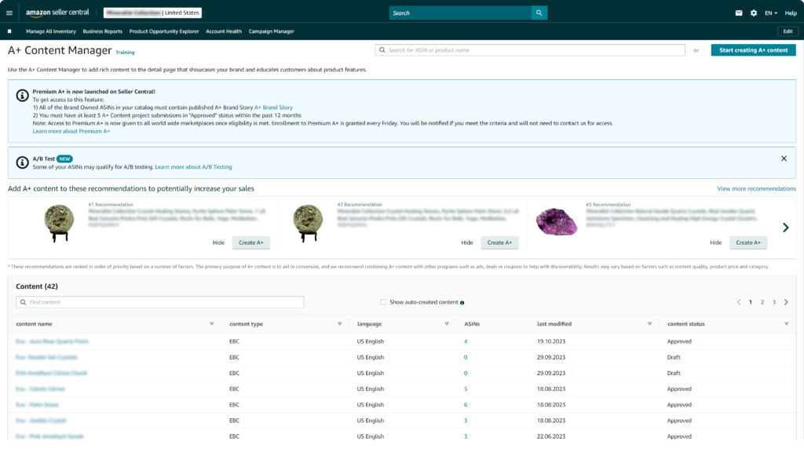This screenshot has width=804, height=463.
Task: Open the marketplace United States selector
Action: (x=152, y=13)
